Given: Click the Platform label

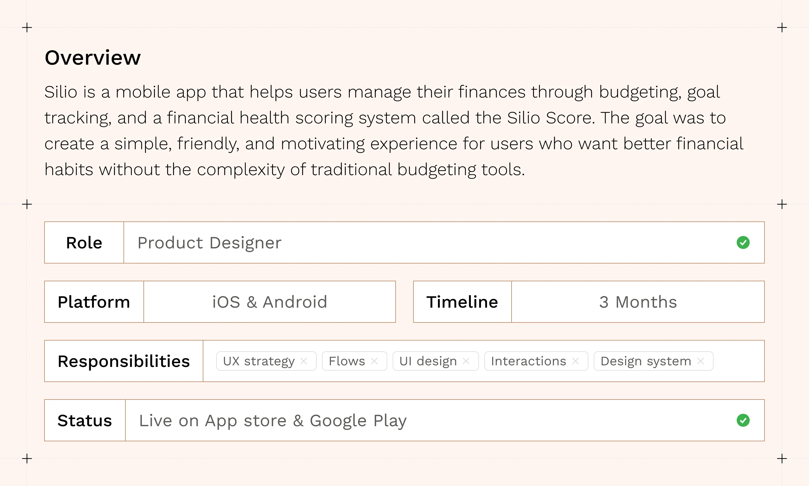Looking at the screenshot, I should [94, 302].
